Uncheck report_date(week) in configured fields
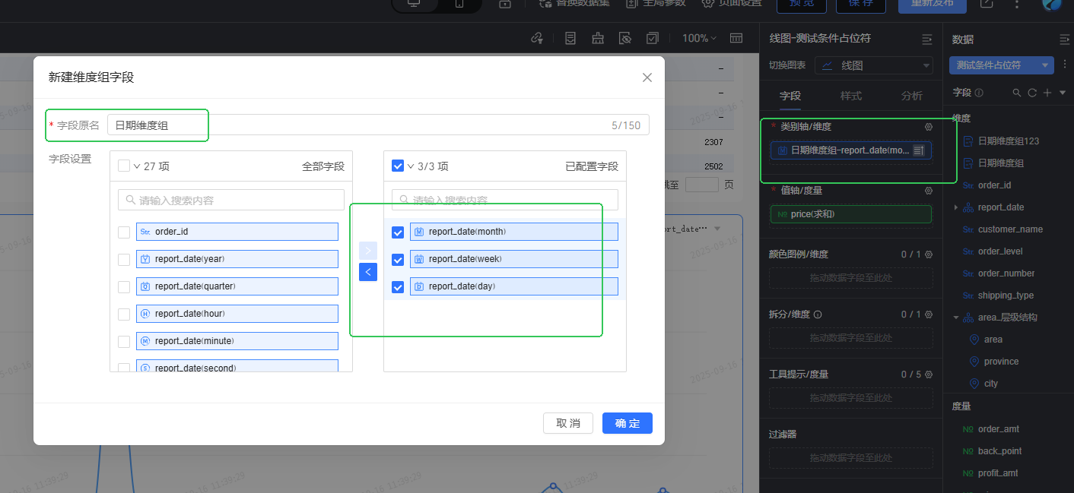This screenshot has height=493, width=1074. click(398, 259)
